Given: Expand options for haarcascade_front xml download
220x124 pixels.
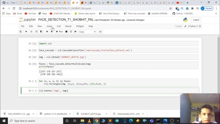Looking at the screenshot, I should point(143,114).
